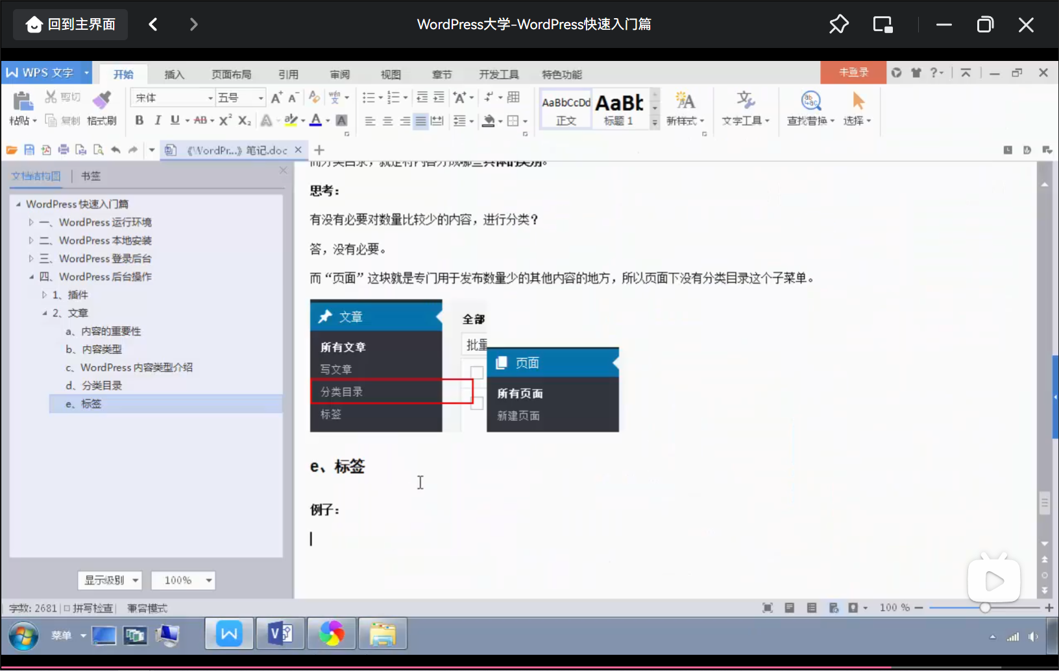Click the 未登录 login button
Viewport: 1059px width, 671px height.
(x=853, y=72)
